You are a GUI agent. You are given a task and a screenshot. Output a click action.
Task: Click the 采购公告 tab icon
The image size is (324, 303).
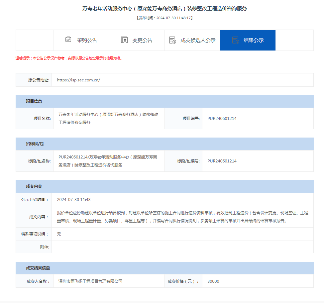click(x=68, y=40)
